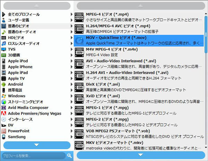Click the 携帯電話 phone icon

click(3, 90)
